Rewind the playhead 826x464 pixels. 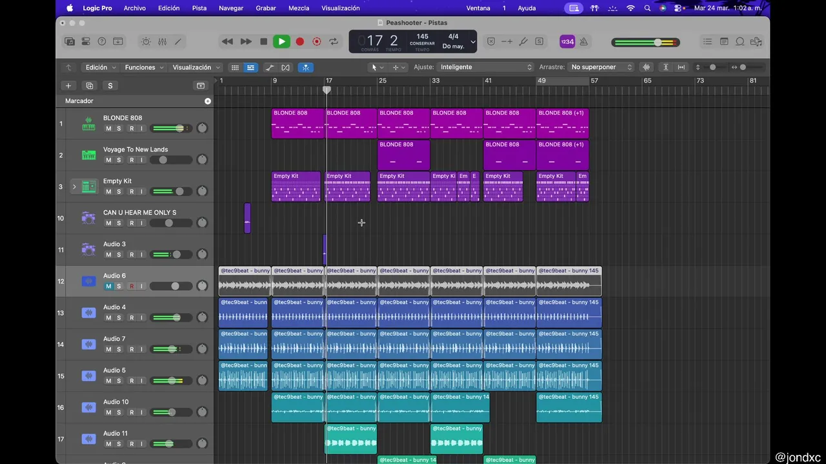227,41
